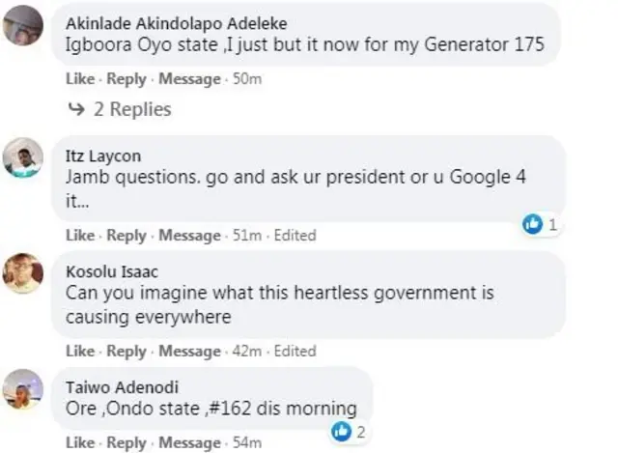Open Kosolu Isaac's profile picture
Screen dimensions: 618x453
22,273
